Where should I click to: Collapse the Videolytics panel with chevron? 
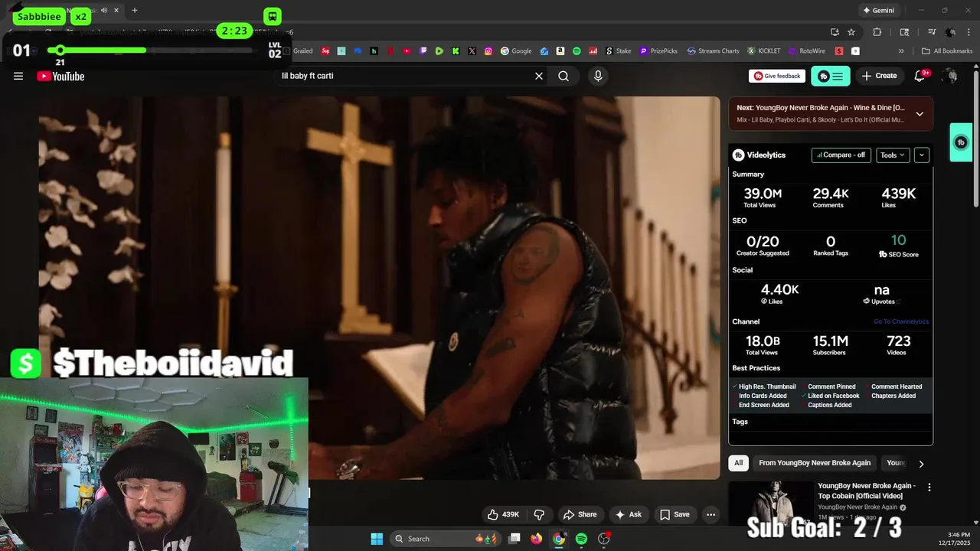[x=922, y=155]
